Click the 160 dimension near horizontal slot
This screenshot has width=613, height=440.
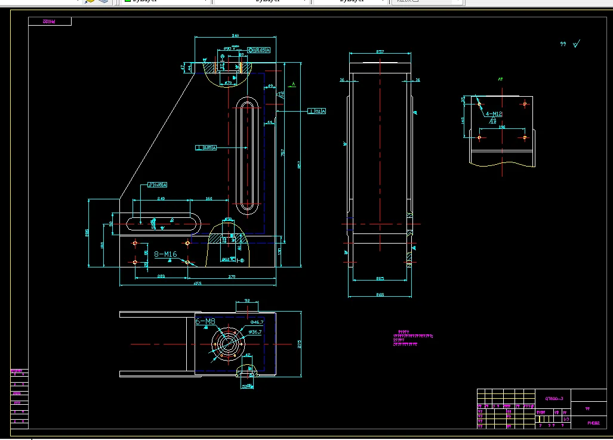209,198
